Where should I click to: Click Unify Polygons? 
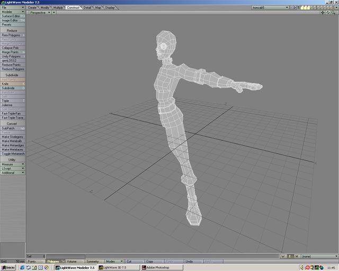[x=13, y=56]
